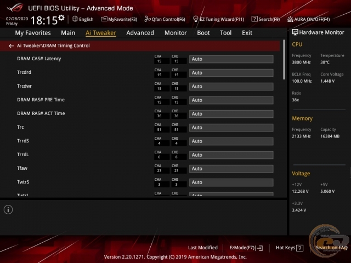Click the DRAM RAS# PRE Time Auto field
Screen dimensions: 351x263
pyautogui.click(x=231, y=100)
